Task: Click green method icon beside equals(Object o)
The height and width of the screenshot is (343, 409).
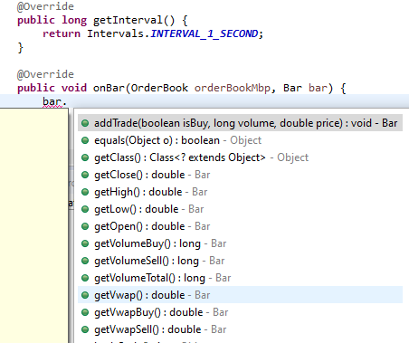Action: pos(85,140)
